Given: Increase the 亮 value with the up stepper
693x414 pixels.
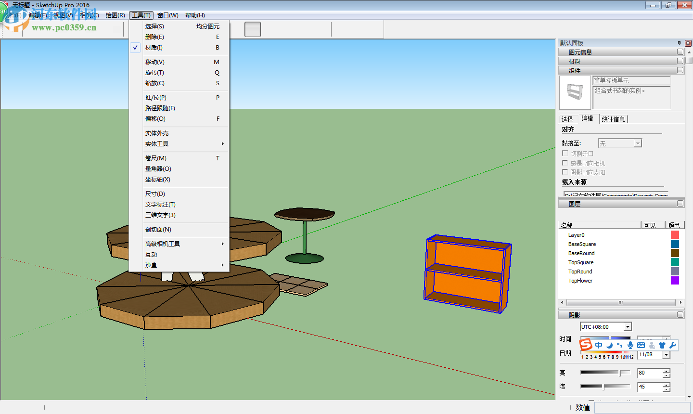Looking at the screenshot, I should pyautogui.click(x=666, y=370).
